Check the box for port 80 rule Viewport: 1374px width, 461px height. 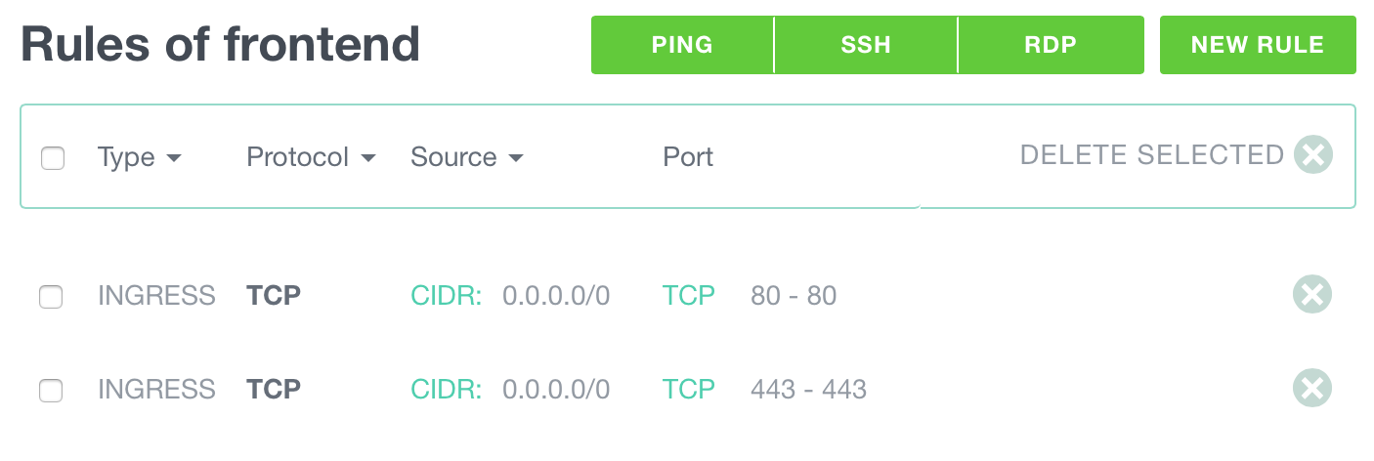pos(51,296)
